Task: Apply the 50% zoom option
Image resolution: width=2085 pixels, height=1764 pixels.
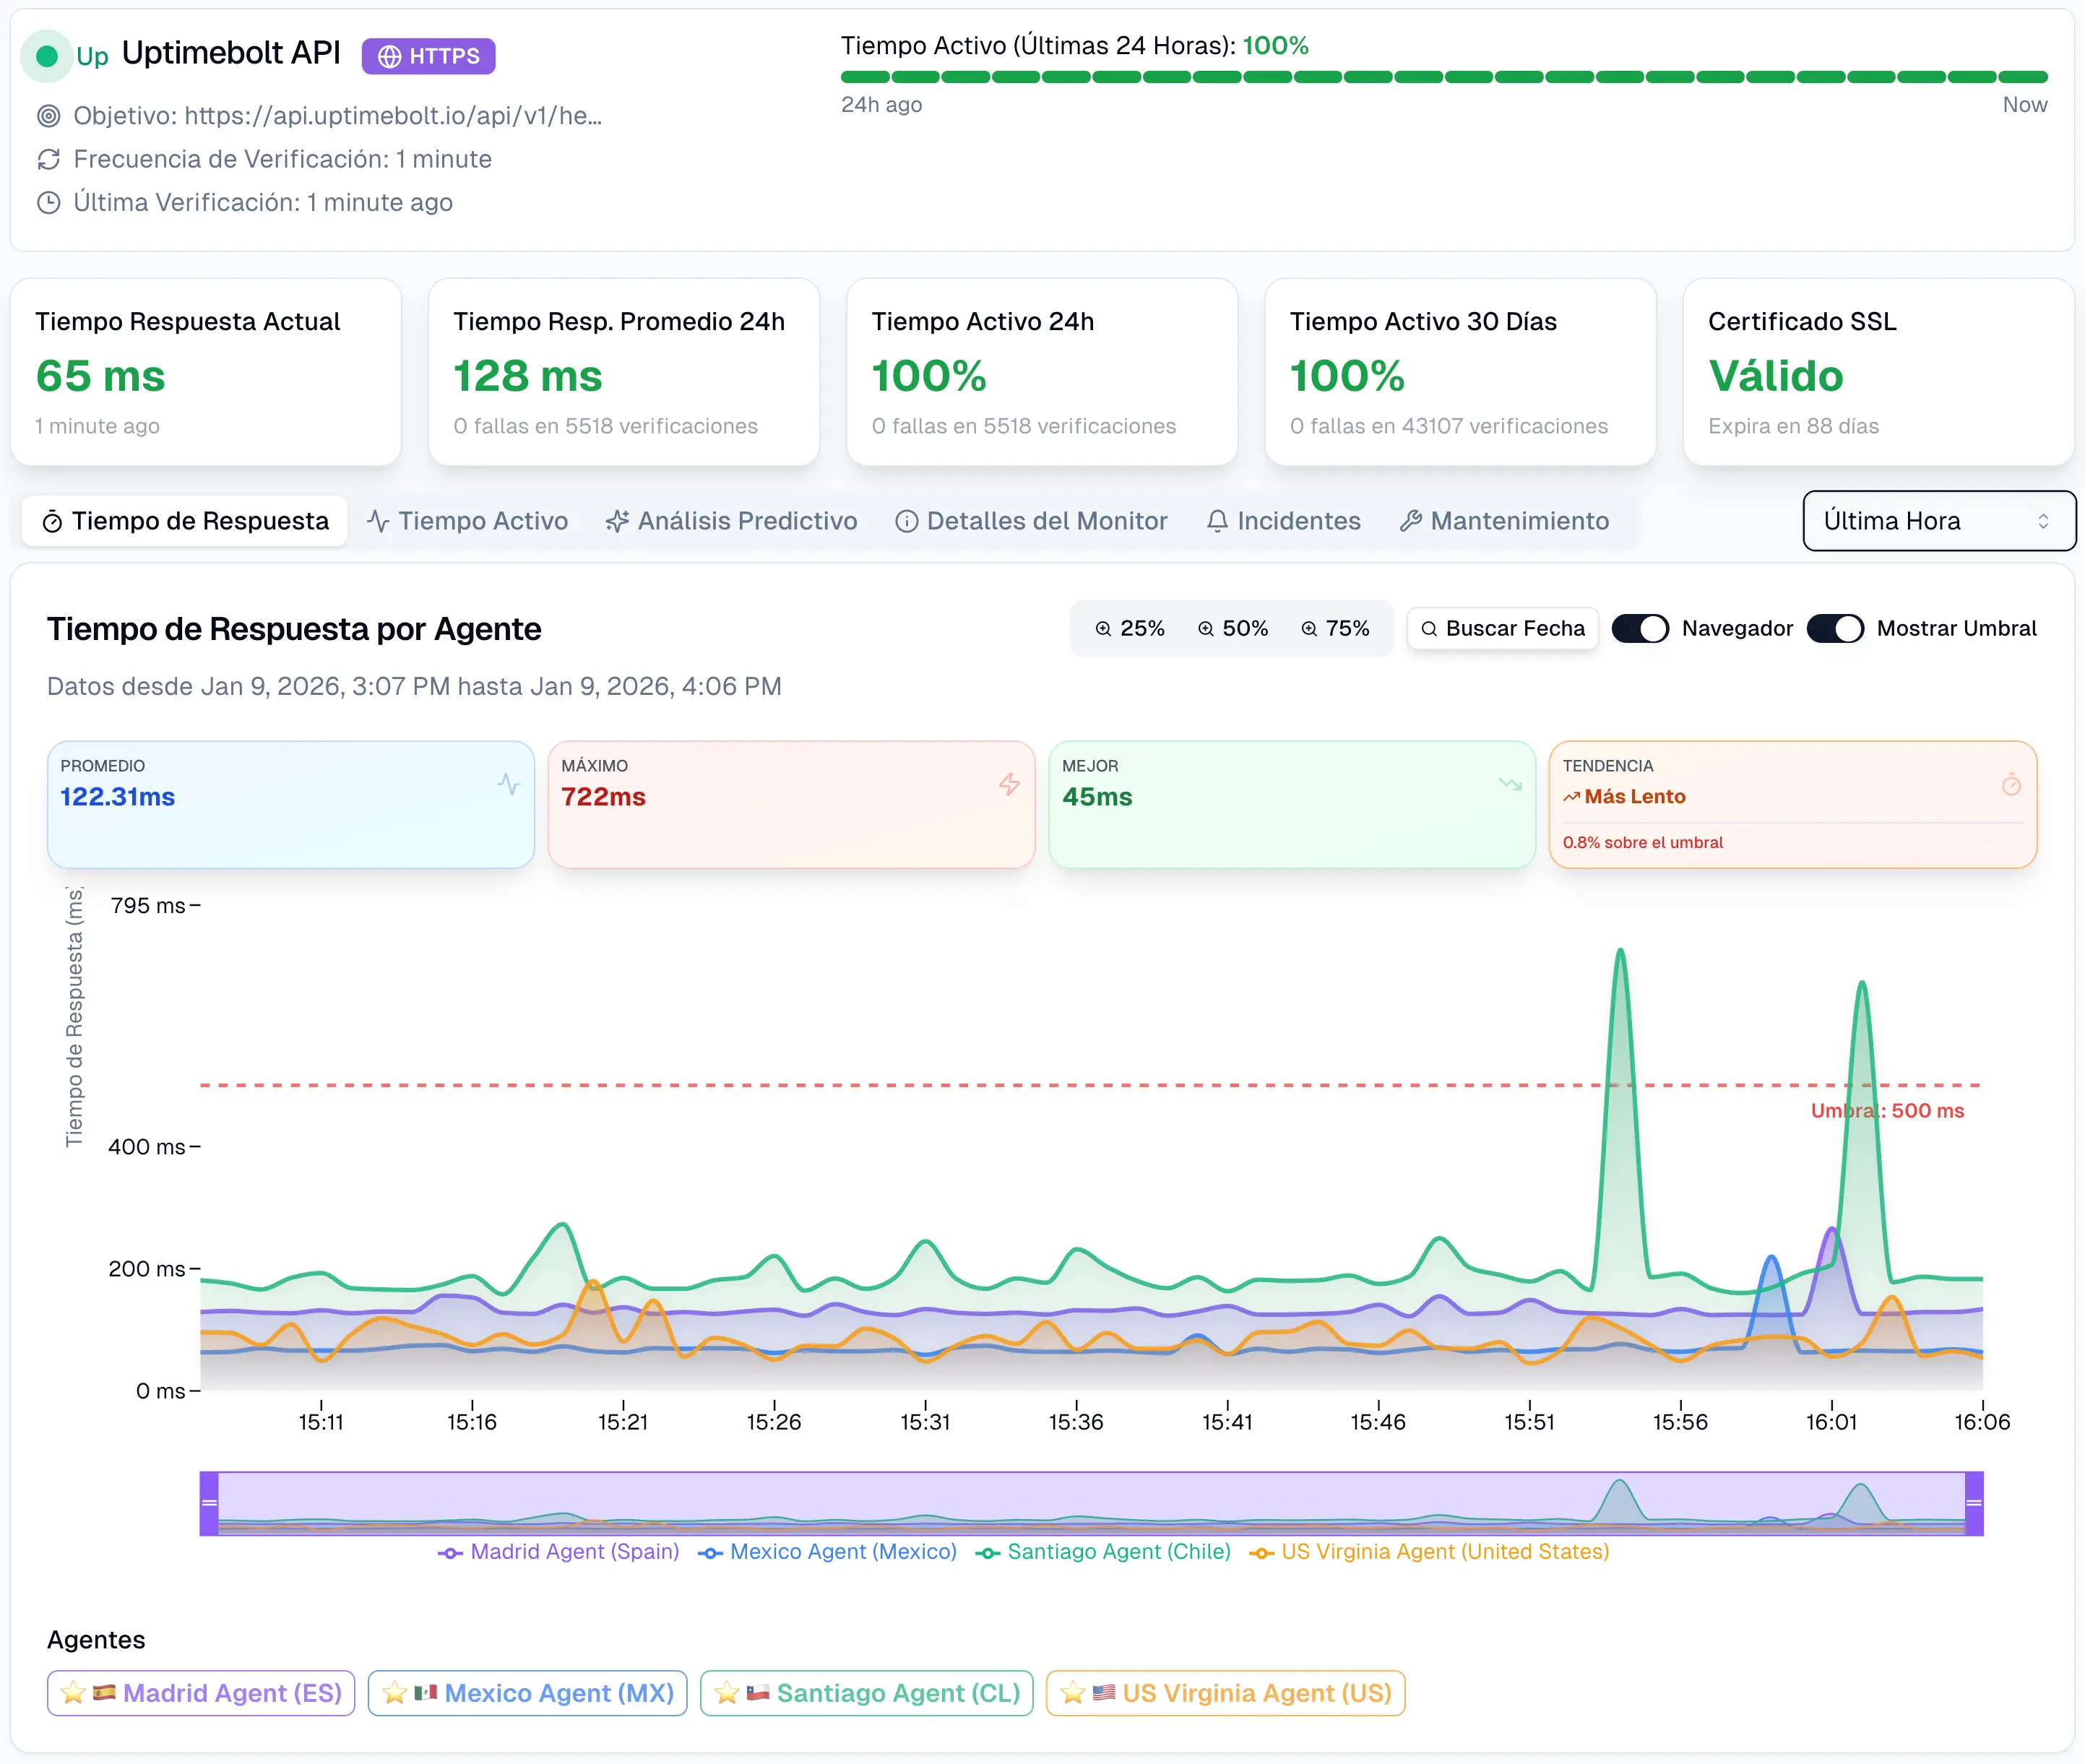Action: [1232, 628]
